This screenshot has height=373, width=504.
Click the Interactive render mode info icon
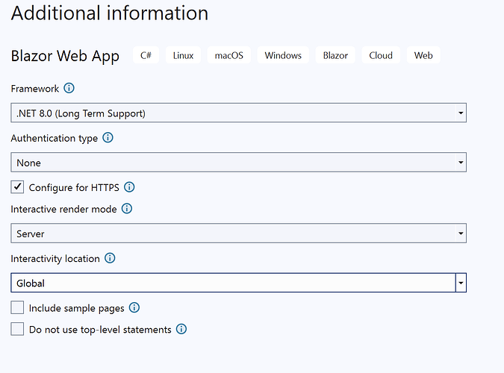pyautogui.click(x=126, y=210)
